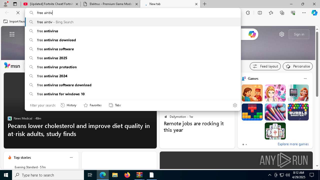Stop page loading with X button
Viewport: 320px width, 180px height.
coord(18,13)
